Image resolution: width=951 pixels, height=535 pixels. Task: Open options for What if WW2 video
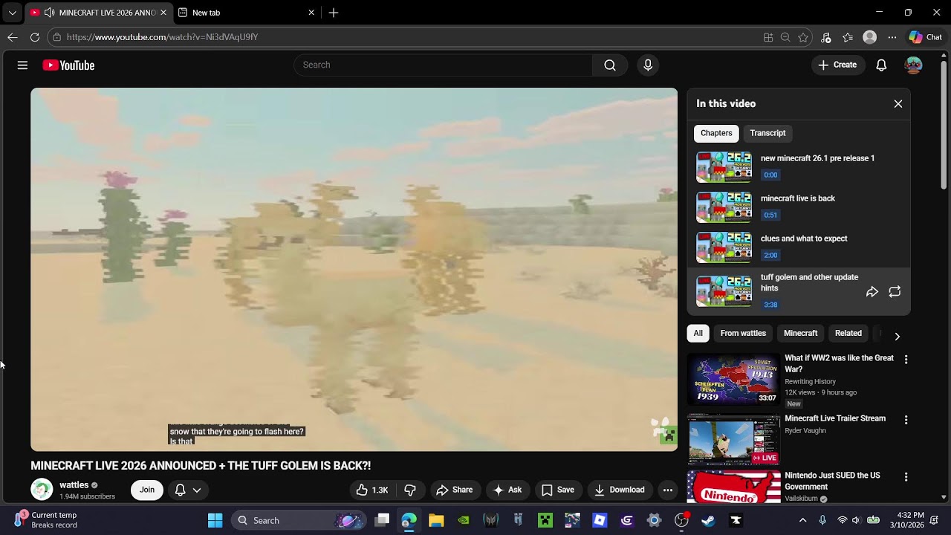pos(906,360)
